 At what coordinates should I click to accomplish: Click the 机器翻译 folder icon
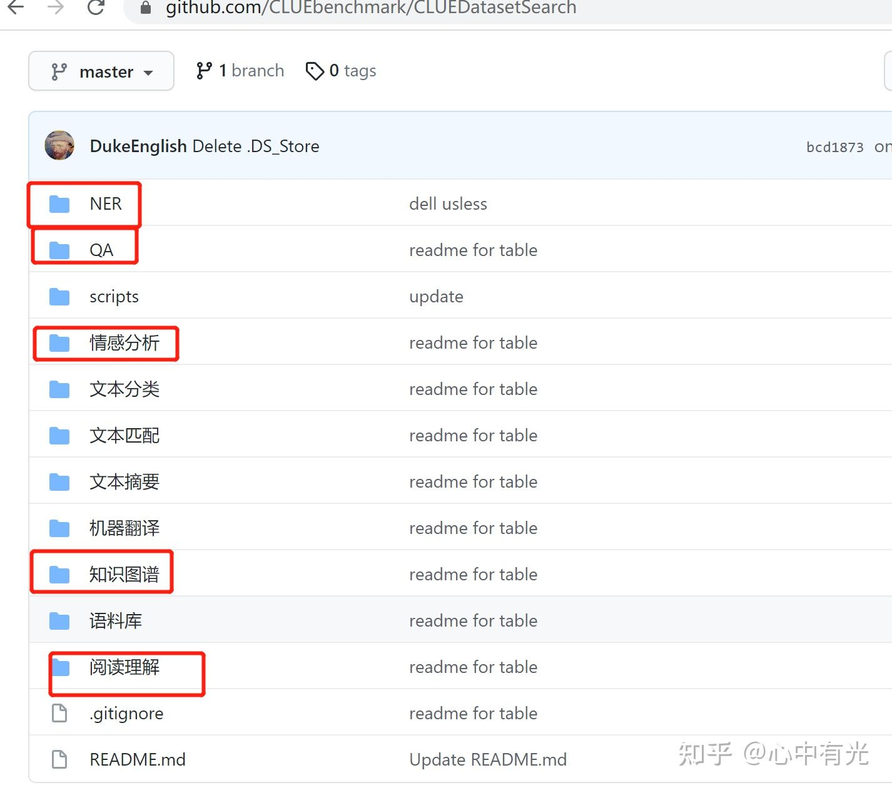(x=59, y=528)
